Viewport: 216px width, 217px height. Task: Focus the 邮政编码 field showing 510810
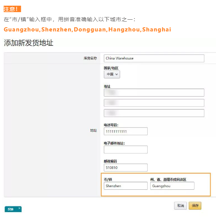click(126, 168)
